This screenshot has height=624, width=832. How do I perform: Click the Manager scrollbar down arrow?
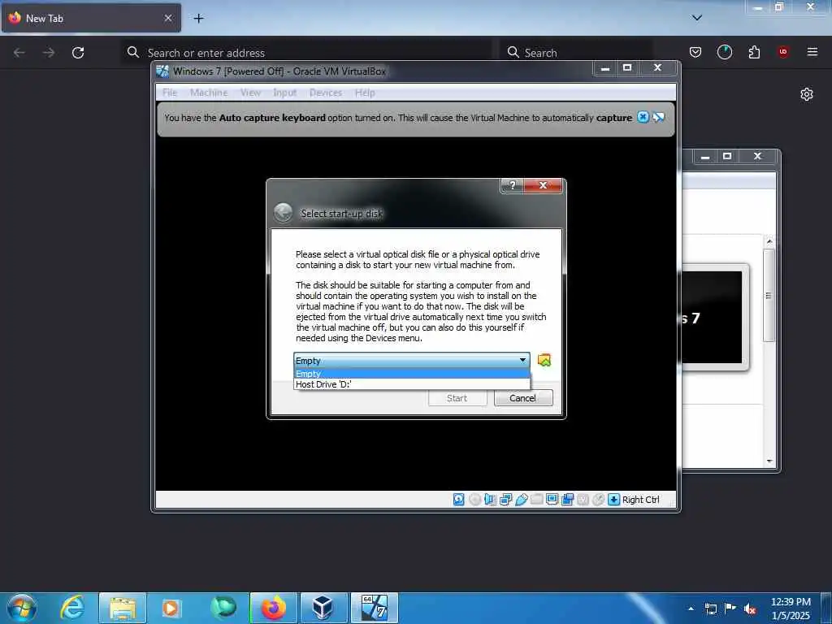click(769, 461)
